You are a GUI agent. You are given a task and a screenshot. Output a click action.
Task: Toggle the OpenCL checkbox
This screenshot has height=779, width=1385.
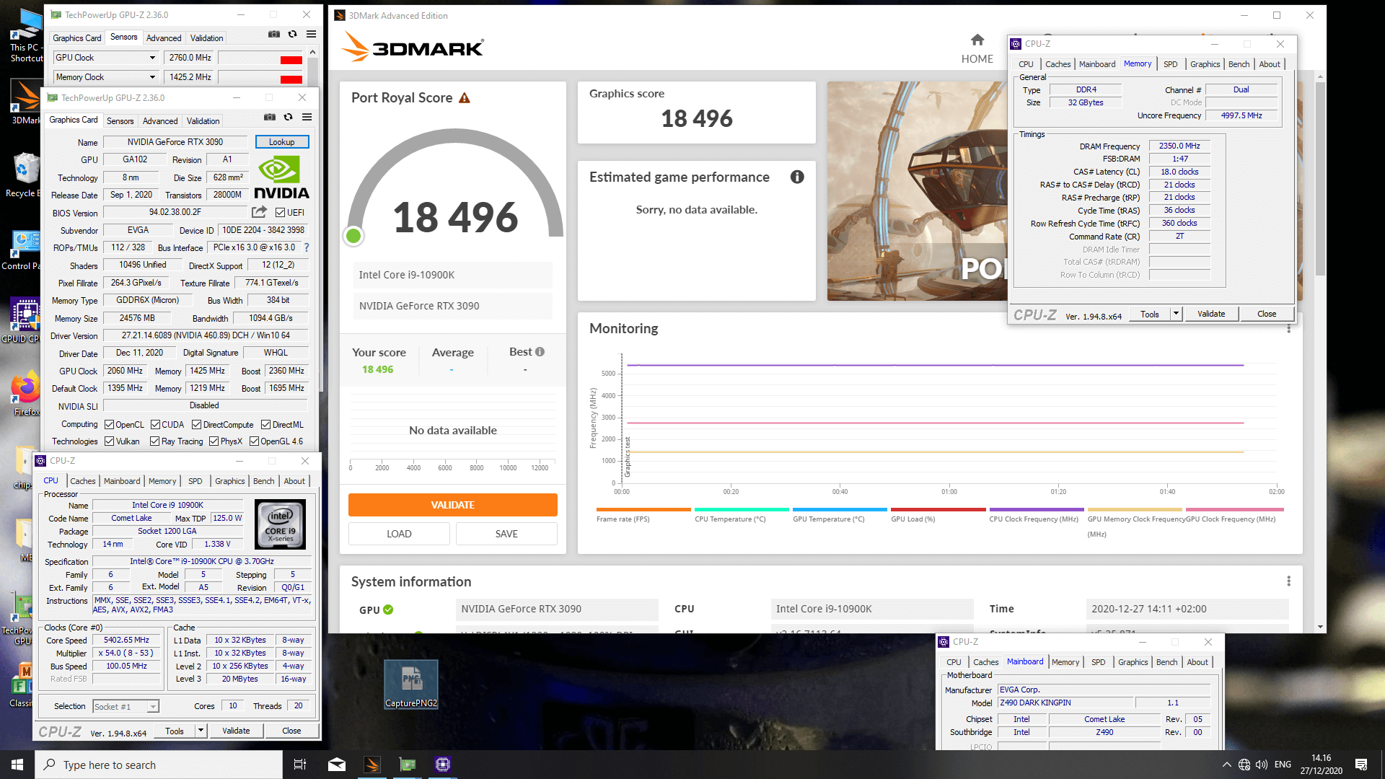click(x=110, y=425)
